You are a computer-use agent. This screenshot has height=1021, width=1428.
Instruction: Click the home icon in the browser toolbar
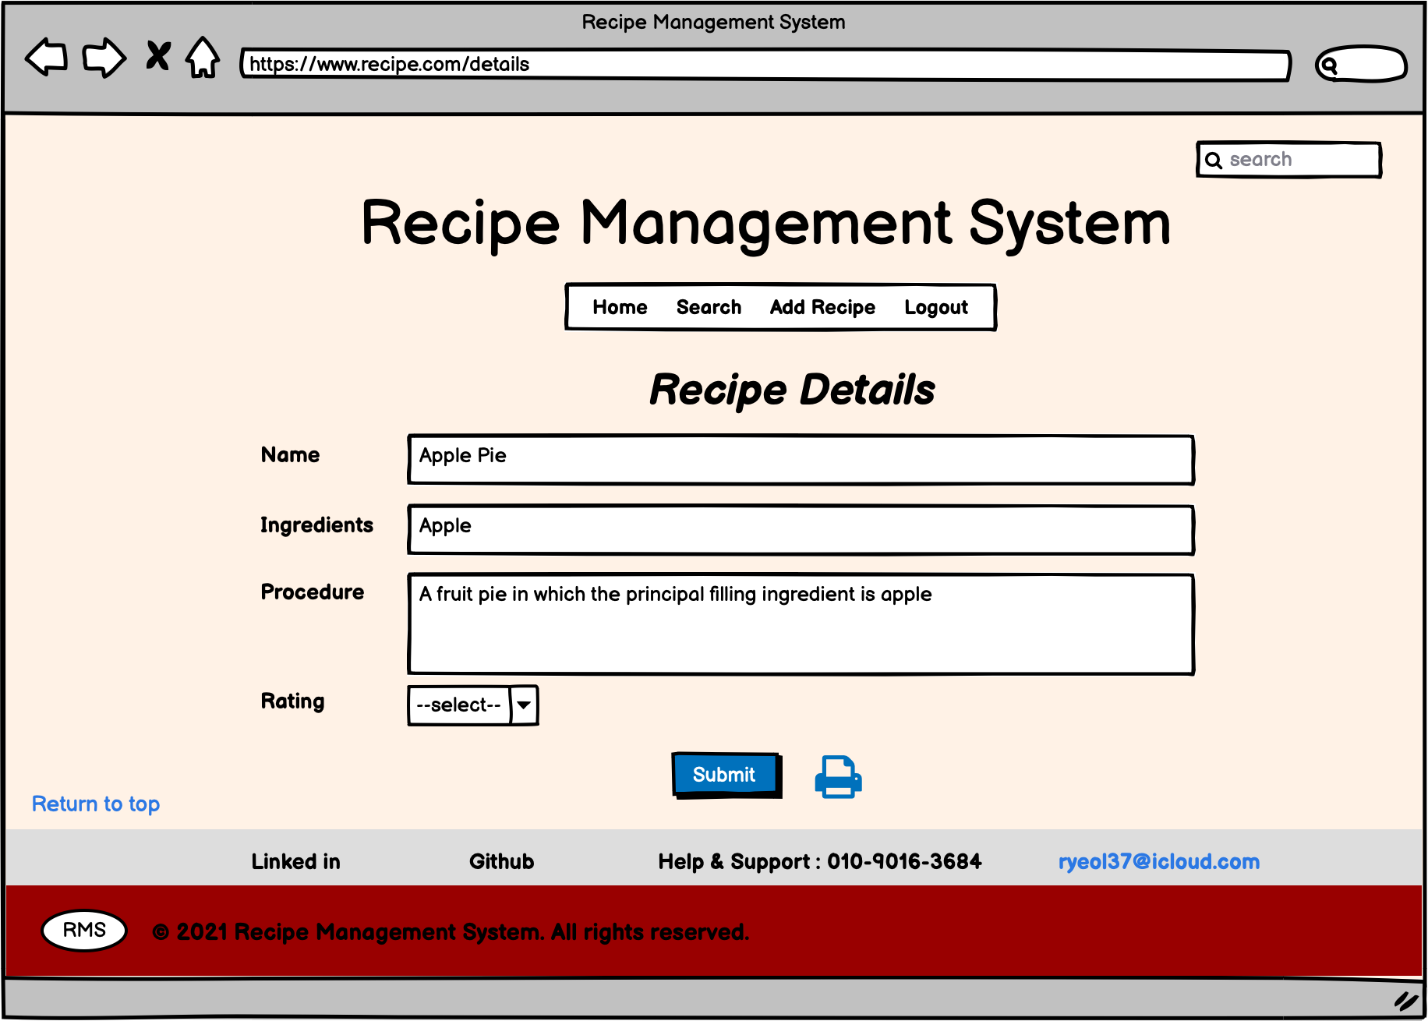pyautogui.click(x=201, y=57)
